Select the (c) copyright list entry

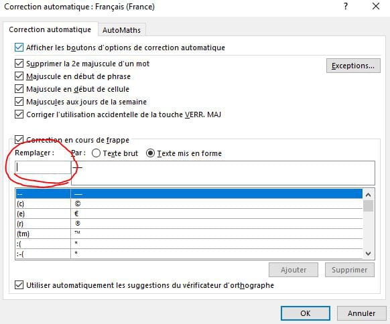click(189, 204)
